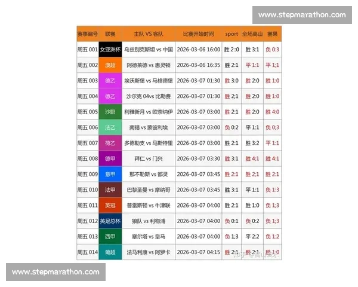358x287 pixels.
Task: Click the 拜仁 vs 门兴 match
Action: (149, 158)
